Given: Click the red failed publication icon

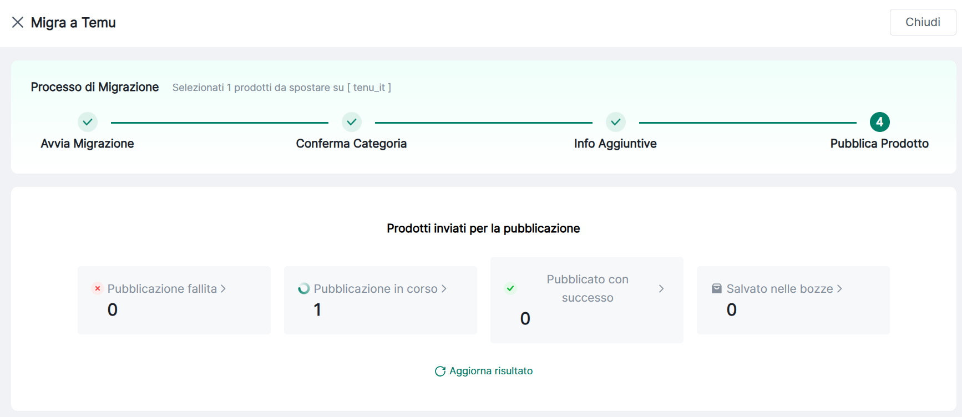Looking at the screenshot, I should coord(98,288).
